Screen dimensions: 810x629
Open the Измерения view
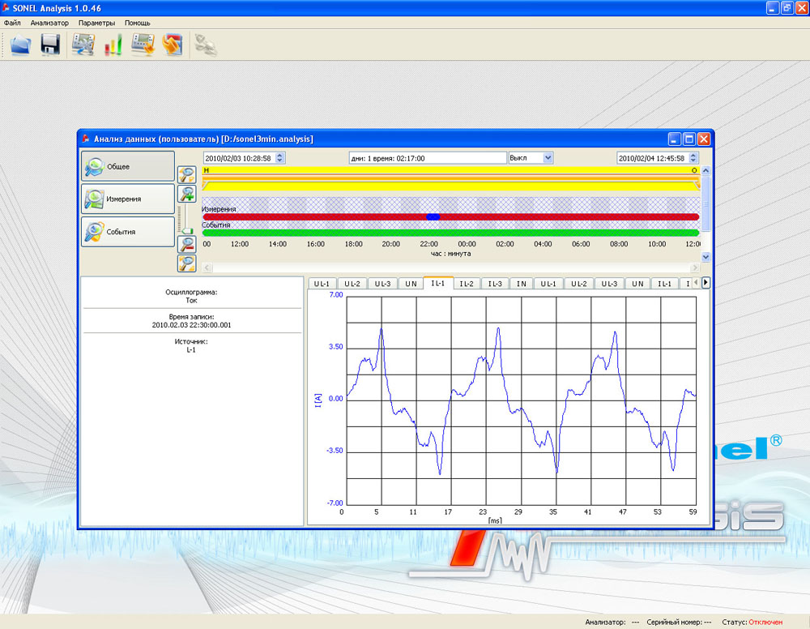point(128,199)
